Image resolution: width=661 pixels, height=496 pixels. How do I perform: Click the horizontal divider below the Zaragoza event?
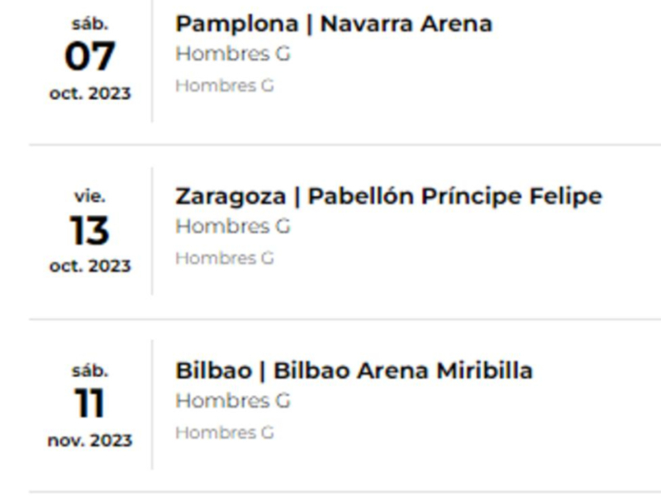point(345,319)
